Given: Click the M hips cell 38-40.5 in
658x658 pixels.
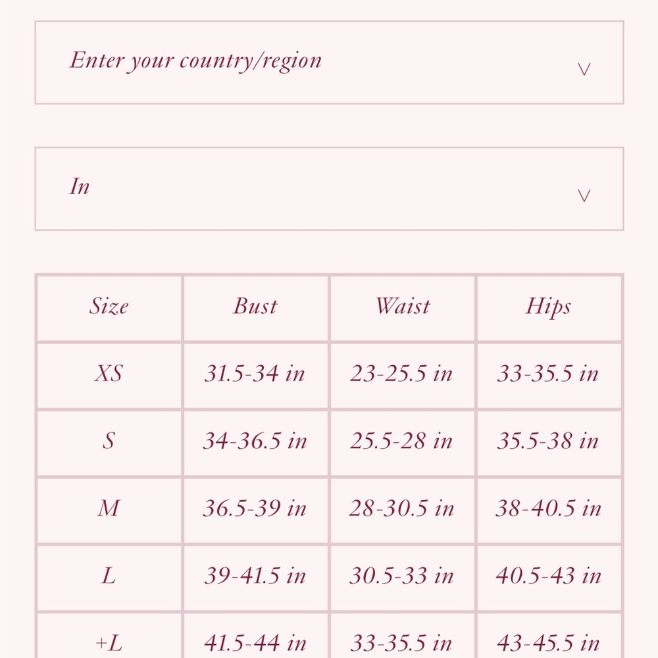Looking at the screenshot, I should click(549, 509).
